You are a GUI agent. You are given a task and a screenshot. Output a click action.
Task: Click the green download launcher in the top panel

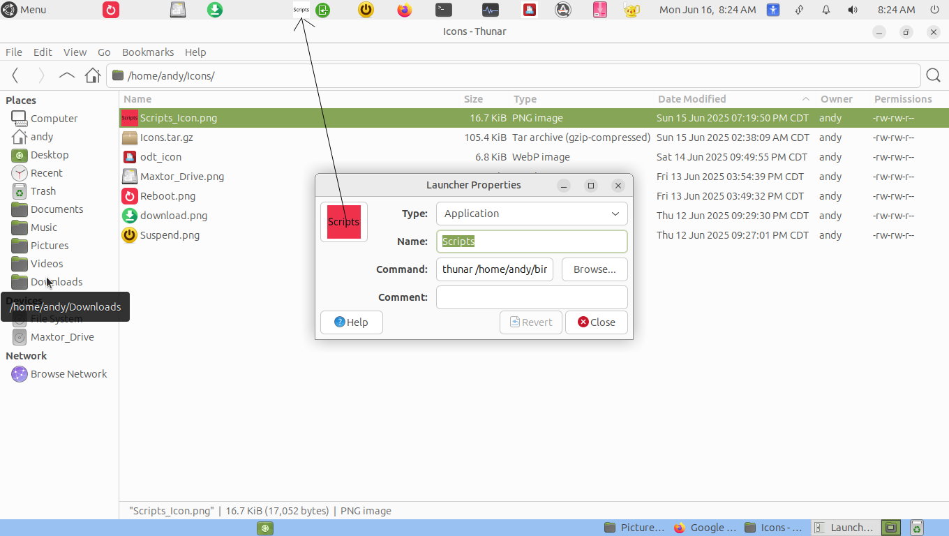click(215, 10)
